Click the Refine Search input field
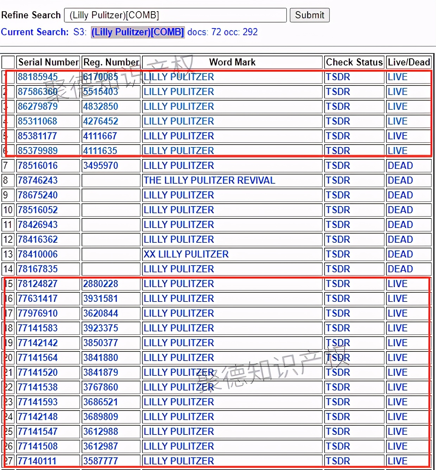The image size is (436, 470). (175, 15)
